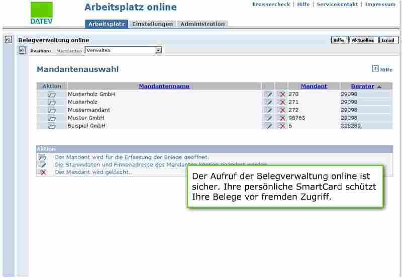Sort by Mandant column header

314,86
